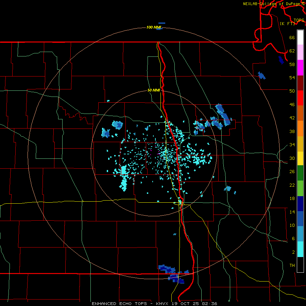Click the TOPS legend title

tap(299, 20)
